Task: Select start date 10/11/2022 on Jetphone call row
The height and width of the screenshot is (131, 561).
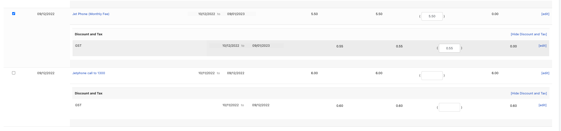Action: [207, 73]
